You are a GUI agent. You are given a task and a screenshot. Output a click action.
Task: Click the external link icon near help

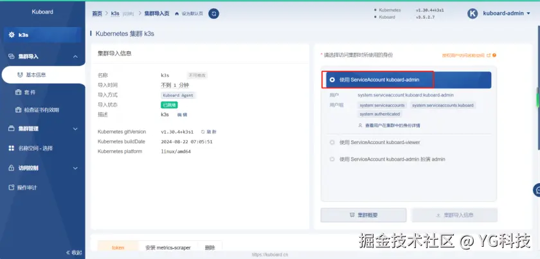[489, 55]
